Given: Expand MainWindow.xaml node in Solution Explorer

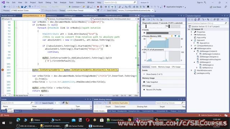Looking at the screenshot, I should pos(192,70).
